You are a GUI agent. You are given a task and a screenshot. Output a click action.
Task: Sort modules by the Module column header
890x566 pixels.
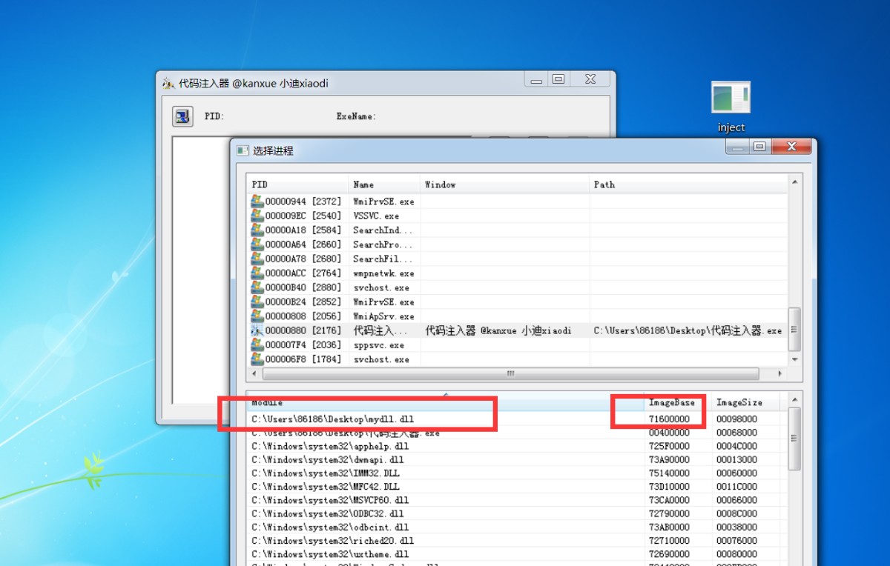pos(445,402)
